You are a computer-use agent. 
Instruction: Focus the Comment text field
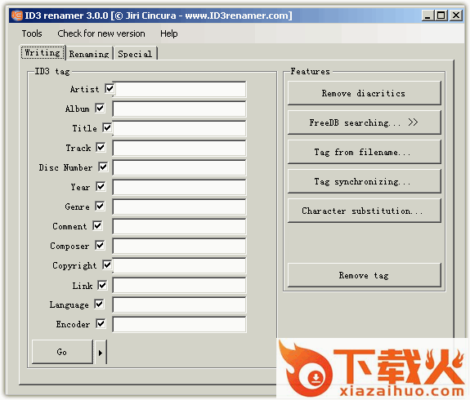179,226
